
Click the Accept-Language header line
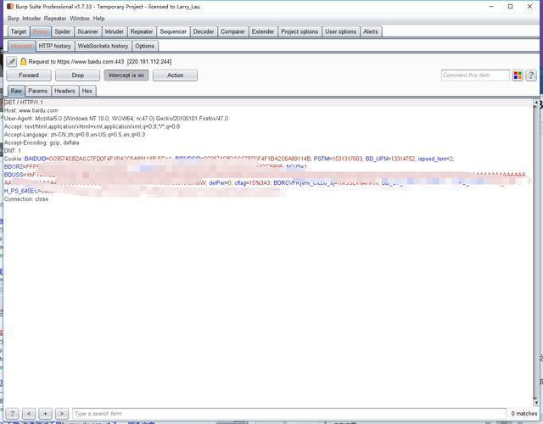point(75,134)
